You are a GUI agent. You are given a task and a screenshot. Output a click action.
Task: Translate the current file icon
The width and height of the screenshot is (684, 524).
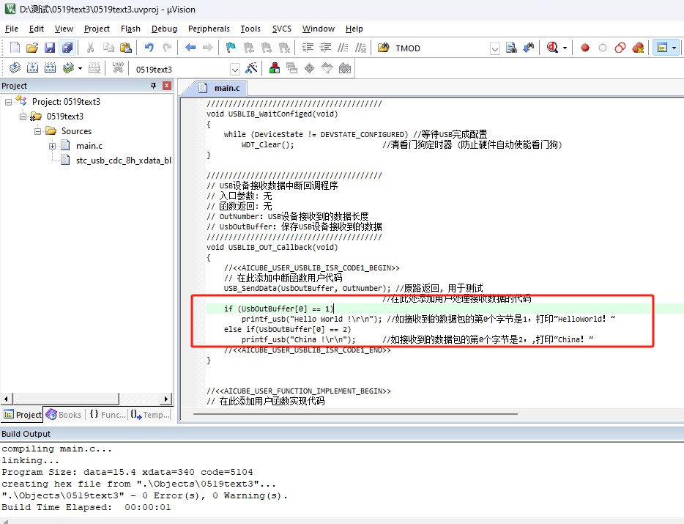[15, 67]
